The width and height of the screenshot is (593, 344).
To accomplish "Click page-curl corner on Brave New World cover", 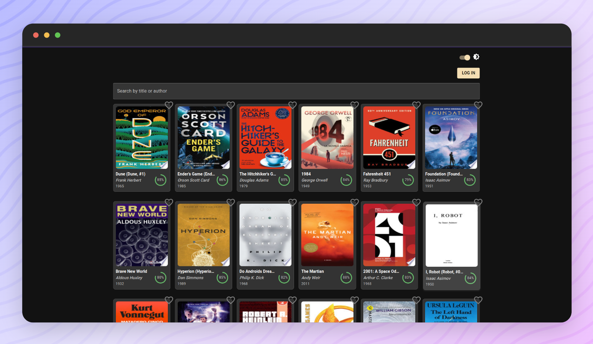I will click(164, 262).
